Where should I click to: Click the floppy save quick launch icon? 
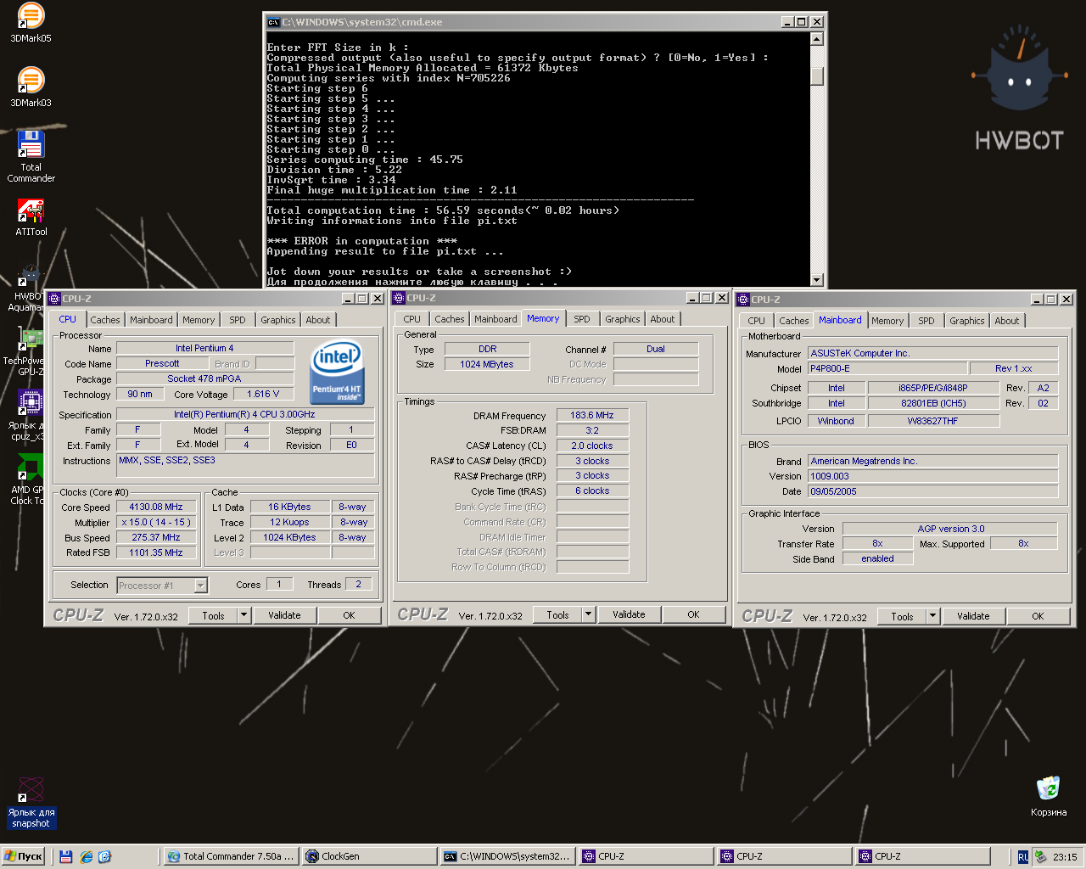65,857
